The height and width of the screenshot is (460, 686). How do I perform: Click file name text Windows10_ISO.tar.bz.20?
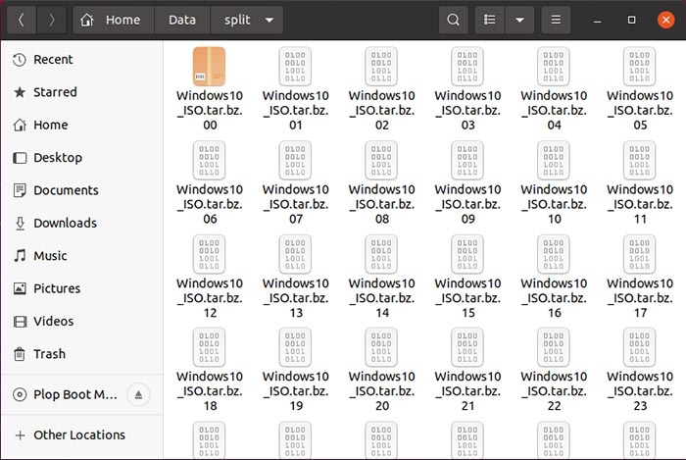[x=382, y=391]
